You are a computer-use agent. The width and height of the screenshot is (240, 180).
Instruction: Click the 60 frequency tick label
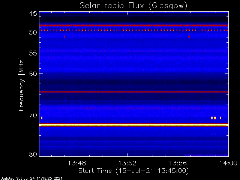(33, 74)
